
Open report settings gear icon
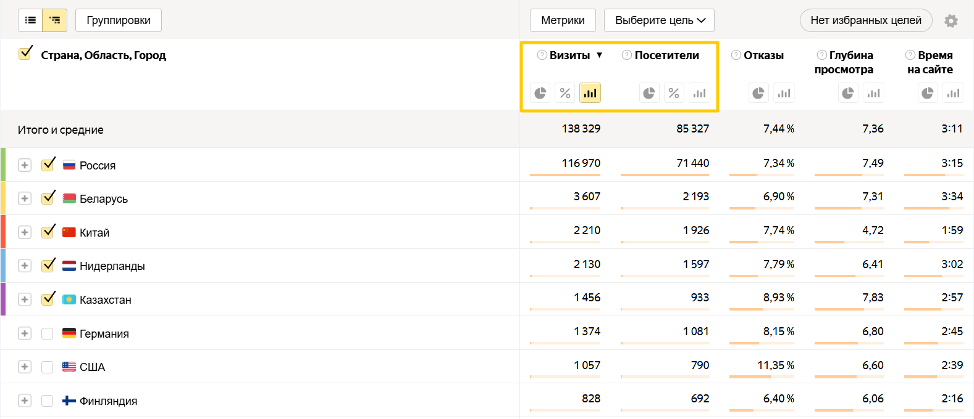951,21
